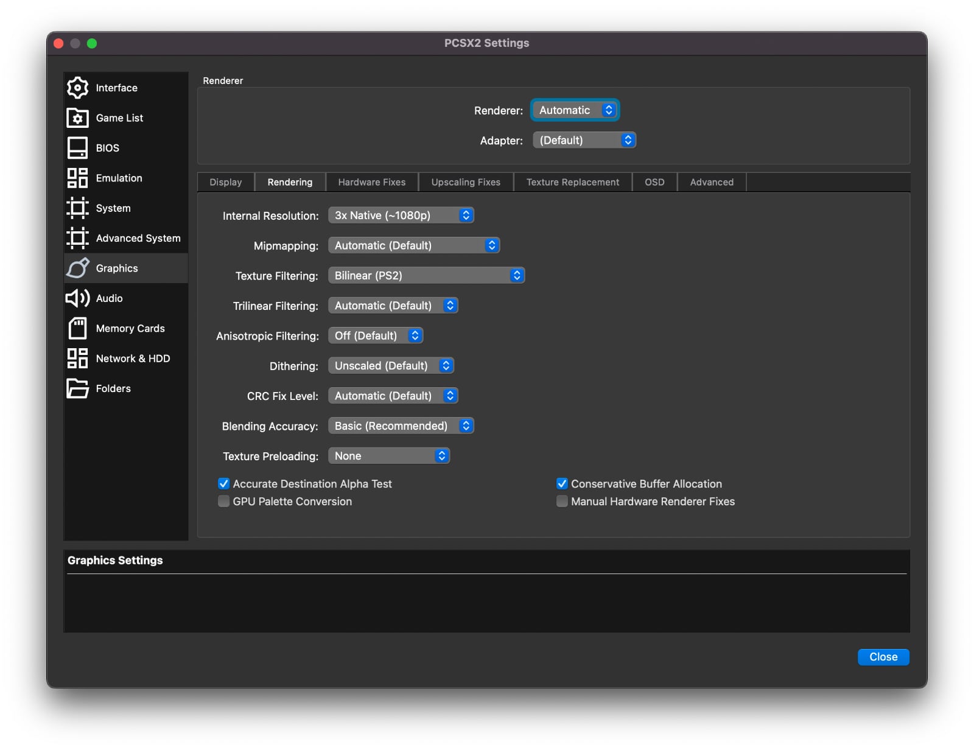Open the OSD tab

[654, 182]
